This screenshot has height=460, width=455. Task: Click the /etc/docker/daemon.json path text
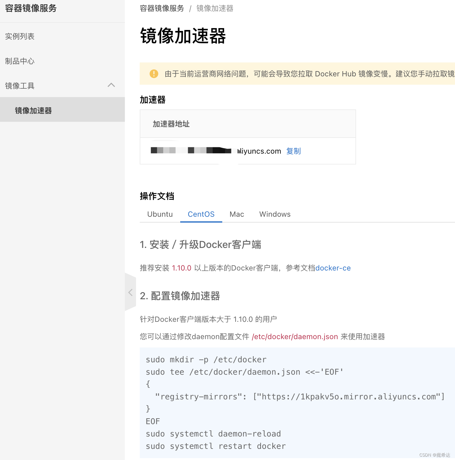tap(295, 337)
